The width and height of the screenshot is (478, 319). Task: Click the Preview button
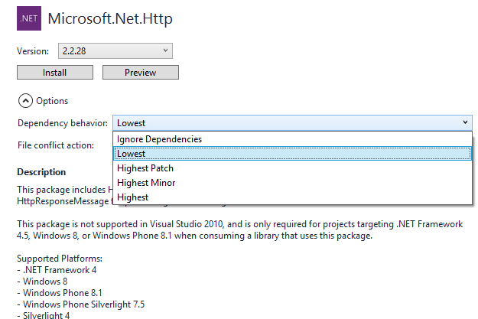point(141,73)
